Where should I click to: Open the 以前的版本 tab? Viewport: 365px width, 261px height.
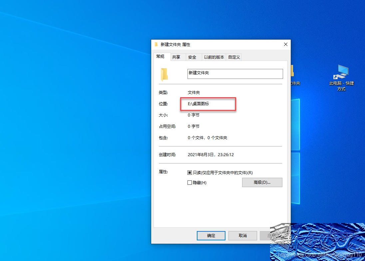pyautogui.click(x=214, y=57)
